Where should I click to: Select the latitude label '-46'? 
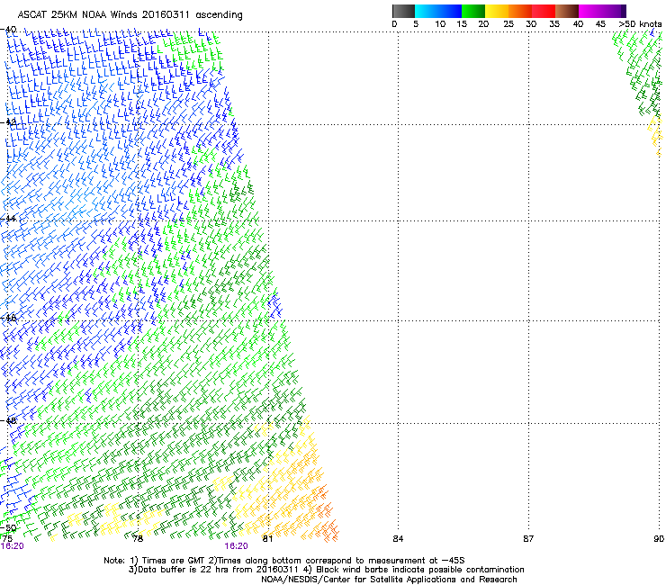9,318
